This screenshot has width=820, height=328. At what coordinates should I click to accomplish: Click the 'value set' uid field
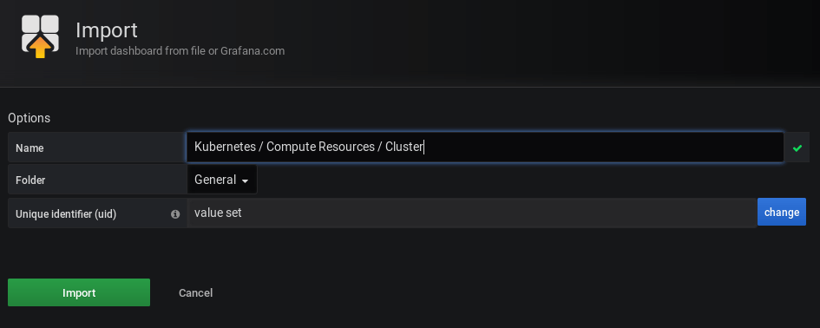pos(472,213)
